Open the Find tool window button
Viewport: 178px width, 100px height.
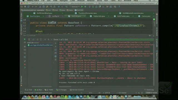[x=28, y=90]
